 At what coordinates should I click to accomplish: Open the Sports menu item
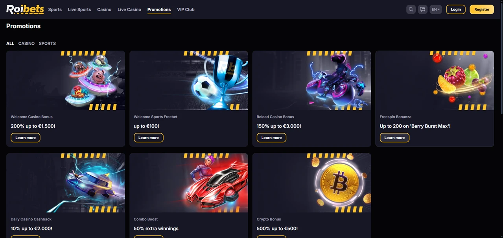(x=55, y=9)
